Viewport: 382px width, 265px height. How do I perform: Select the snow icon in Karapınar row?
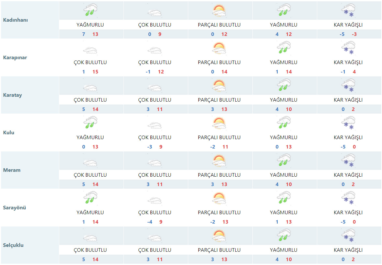[x=348, y=48]
